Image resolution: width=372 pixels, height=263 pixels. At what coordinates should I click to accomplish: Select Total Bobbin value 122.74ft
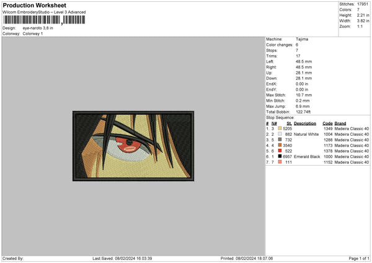pos(303,112)
